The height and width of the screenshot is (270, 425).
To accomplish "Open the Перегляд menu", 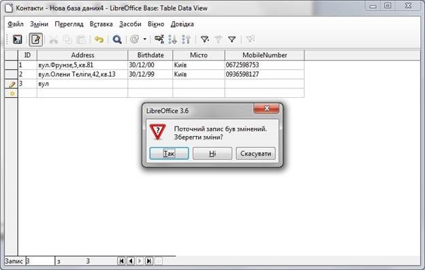I will (69, 24).
